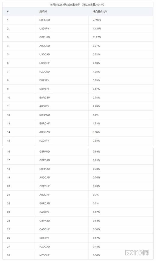Click the table title 常用外汇货币对成交量排行
Viewport: 156px width, 262px height.
point(65,5)
